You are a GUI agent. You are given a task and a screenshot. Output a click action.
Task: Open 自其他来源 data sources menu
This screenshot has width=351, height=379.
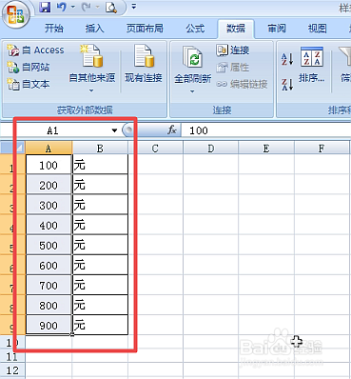tap(91, 69)
